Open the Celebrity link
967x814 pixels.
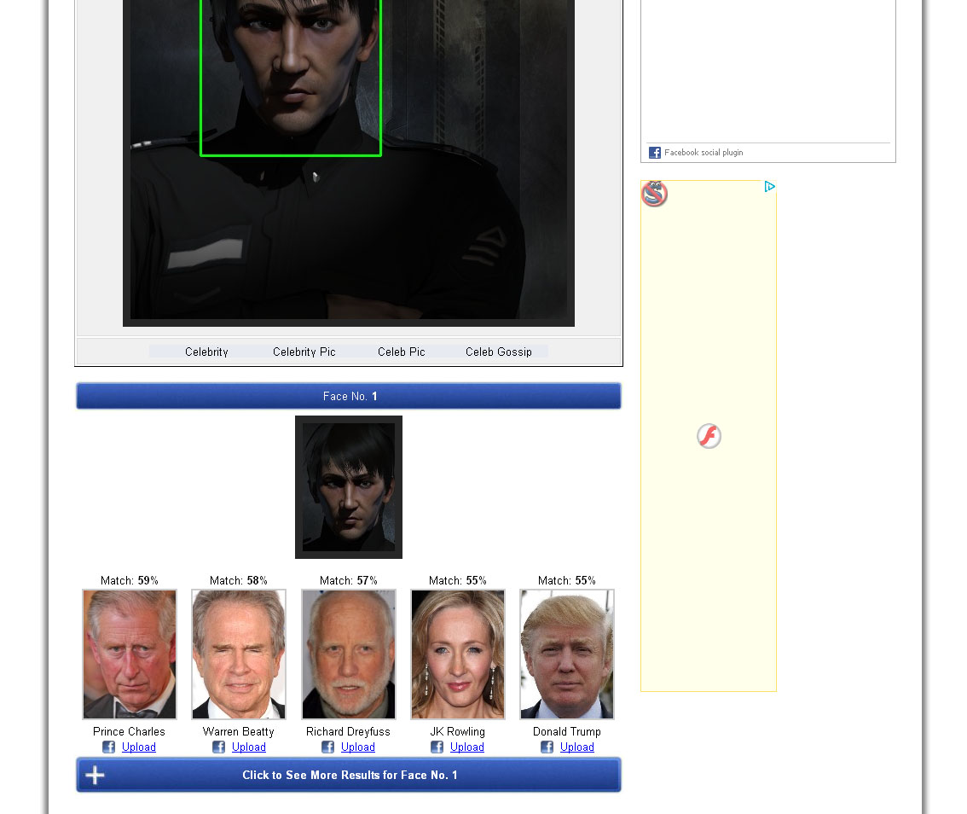pos(206,352)
